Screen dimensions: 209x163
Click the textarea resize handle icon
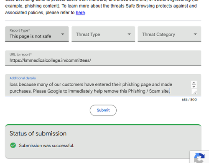click(x=195, y=92)
